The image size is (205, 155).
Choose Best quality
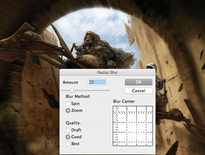pos(68,144)
